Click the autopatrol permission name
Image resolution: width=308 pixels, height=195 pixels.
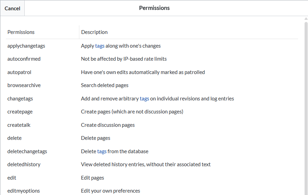tap(19, 72)
